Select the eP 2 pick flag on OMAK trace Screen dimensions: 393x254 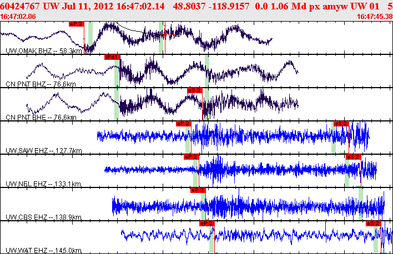76,24
